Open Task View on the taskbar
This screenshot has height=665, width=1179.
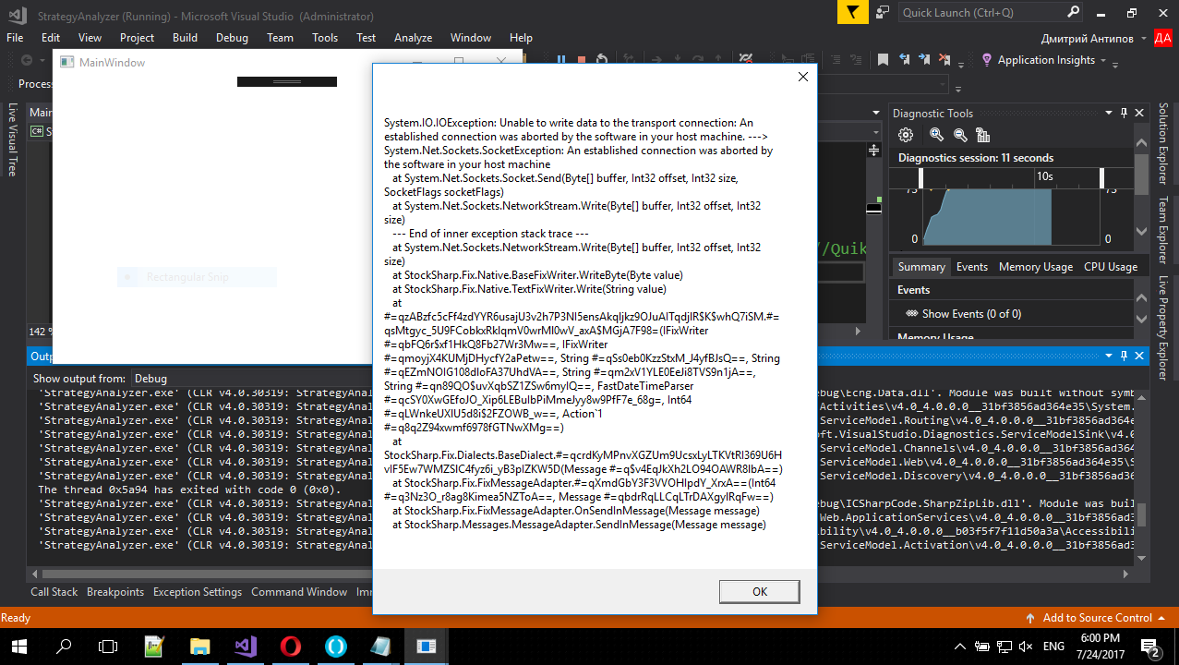click(x=108, y=647)
